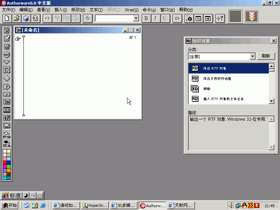The width and height of the screenshot is (280, 210).
Task: Click the 刷新 button
Action: click(x=266, y=56)
